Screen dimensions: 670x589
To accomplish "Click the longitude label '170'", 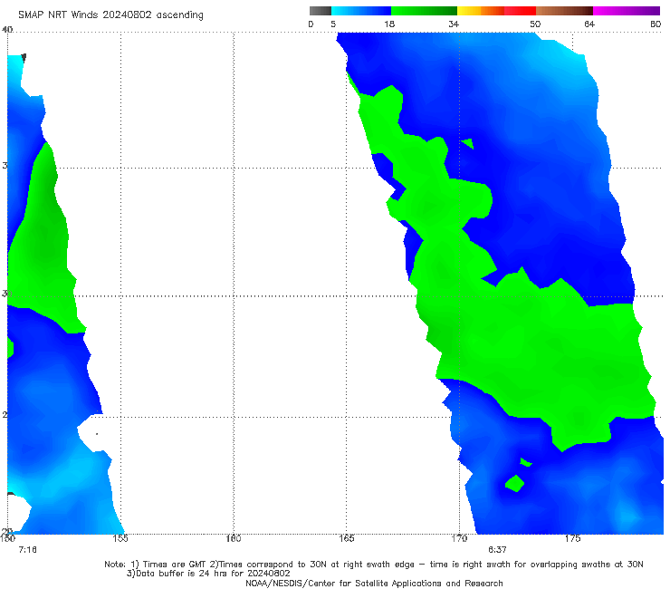I will pyautogui.click(x=459, y=538).
